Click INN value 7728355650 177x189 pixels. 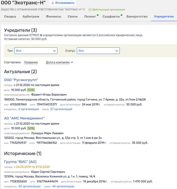(x=18, y=181)
